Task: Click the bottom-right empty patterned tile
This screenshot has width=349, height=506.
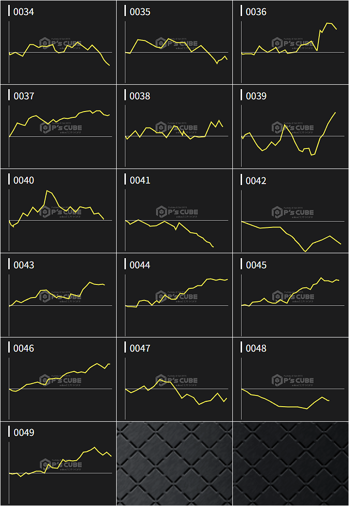Action: [291, 464]
